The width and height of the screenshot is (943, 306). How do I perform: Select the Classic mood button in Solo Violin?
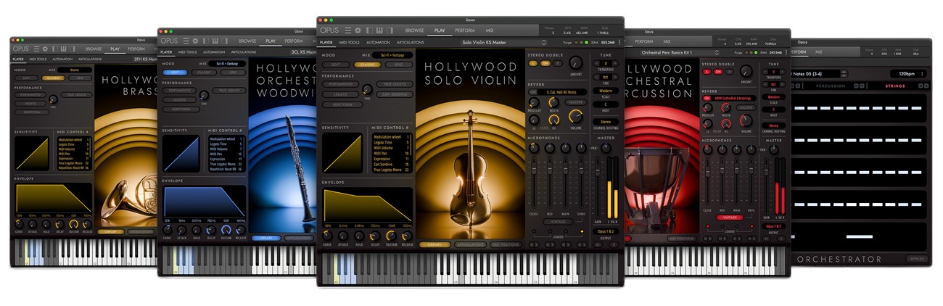[x=368, y=65]
